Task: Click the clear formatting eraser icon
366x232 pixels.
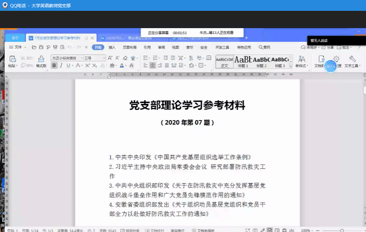Action: click(x=125, y=58)
